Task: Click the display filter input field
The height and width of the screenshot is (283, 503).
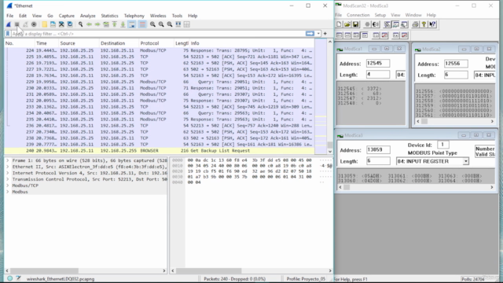Action: (x=157, y=34)
